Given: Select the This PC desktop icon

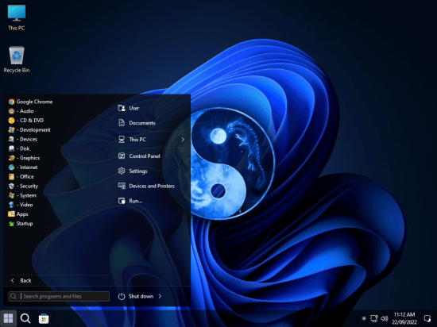Looking at the screenshot, I should pyautogui.click(x=17, y=17).
